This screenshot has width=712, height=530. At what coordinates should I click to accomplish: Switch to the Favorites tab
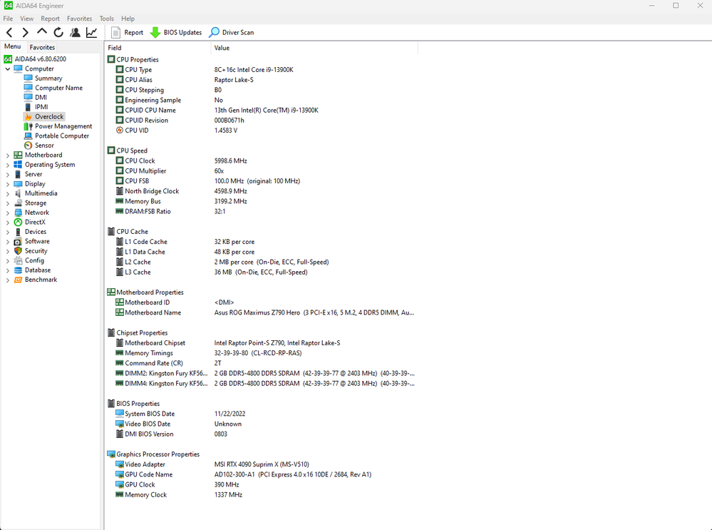pyautogui.click(x=42, y=47)
